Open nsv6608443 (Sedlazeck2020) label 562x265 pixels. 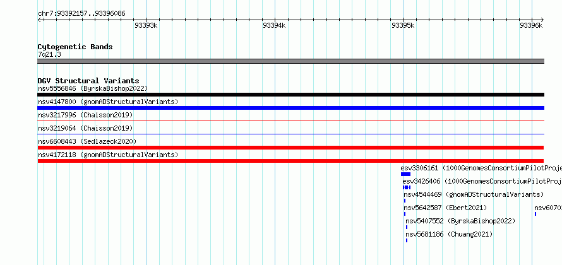87,141
